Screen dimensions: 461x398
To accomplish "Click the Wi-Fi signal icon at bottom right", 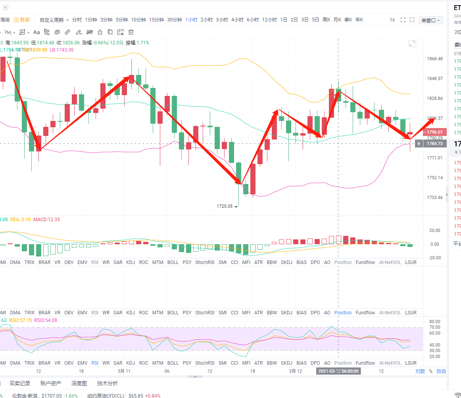I will click(x=457, y=395).
